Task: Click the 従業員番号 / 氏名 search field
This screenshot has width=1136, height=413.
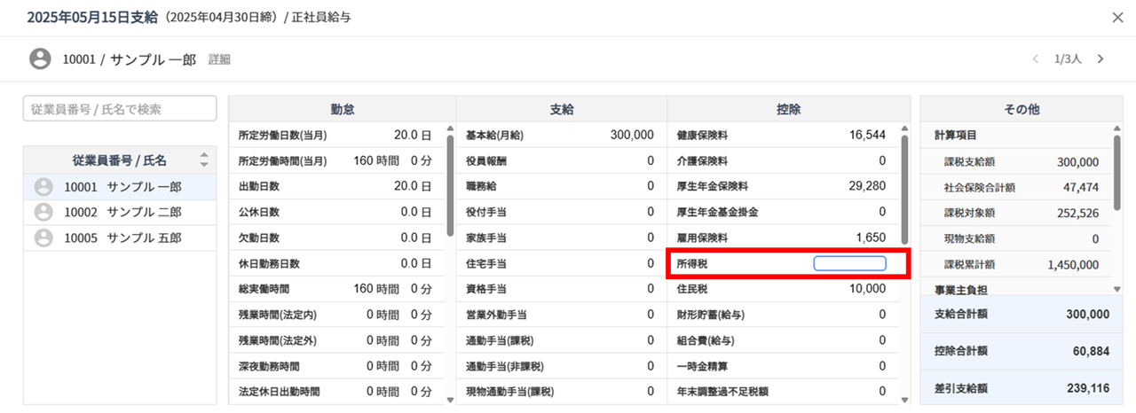Action: click(120, 108)
